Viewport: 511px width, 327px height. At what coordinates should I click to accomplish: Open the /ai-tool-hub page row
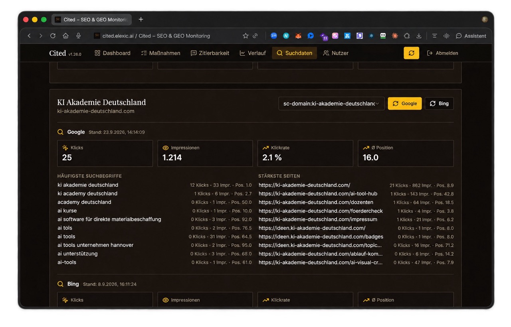coord(356,193)
